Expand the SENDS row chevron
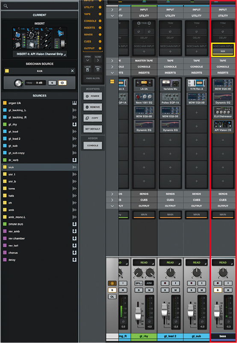Image resolution: width=237 pixels, height=343 pixels. pos(112,194)
